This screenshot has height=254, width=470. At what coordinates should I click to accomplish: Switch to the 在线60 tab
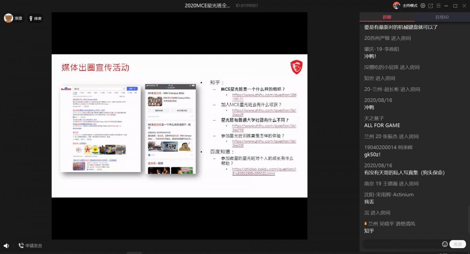[x=442, y=17]
